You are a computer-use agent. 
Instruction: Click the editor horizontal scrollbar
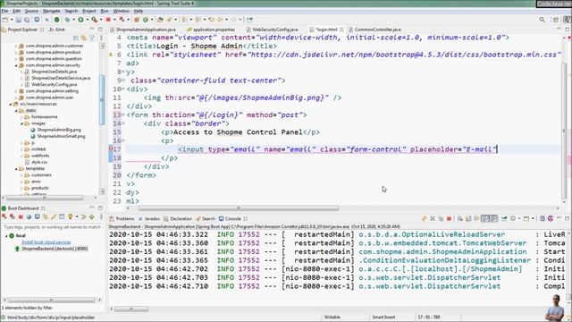[239, 208]
